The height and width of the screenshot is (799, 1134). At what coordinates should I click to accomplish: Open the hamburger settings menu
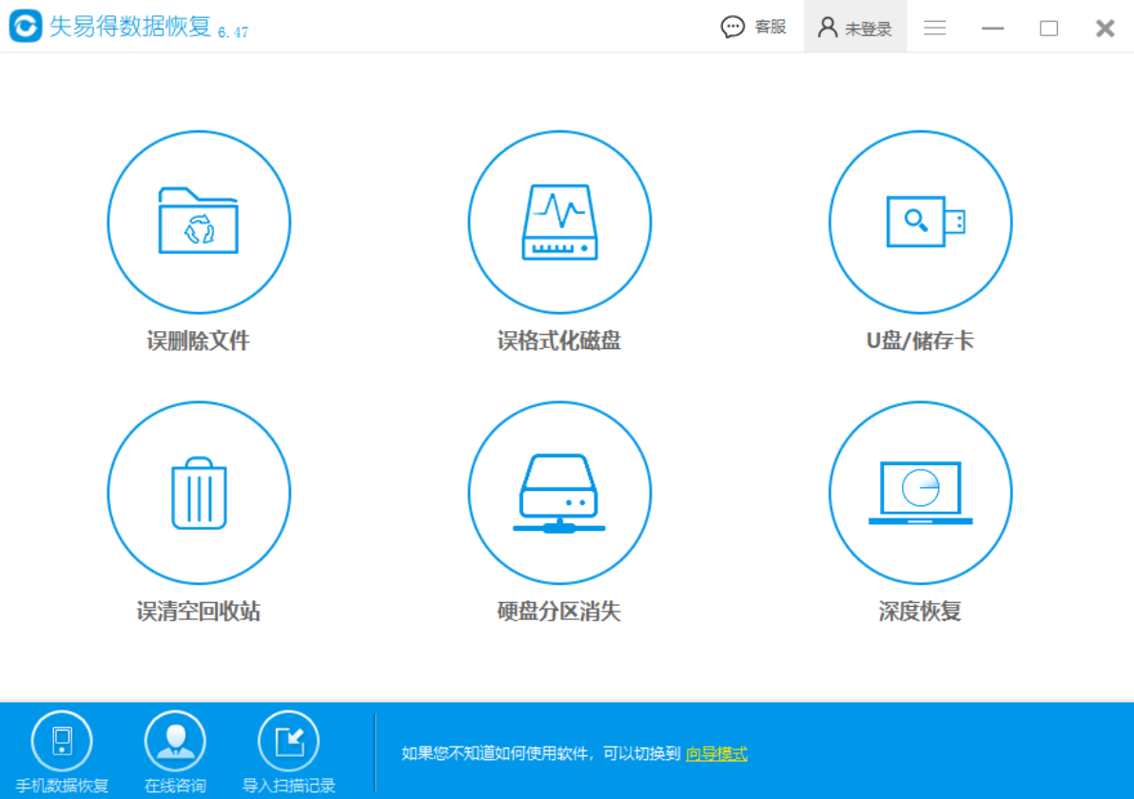(934, 28)
